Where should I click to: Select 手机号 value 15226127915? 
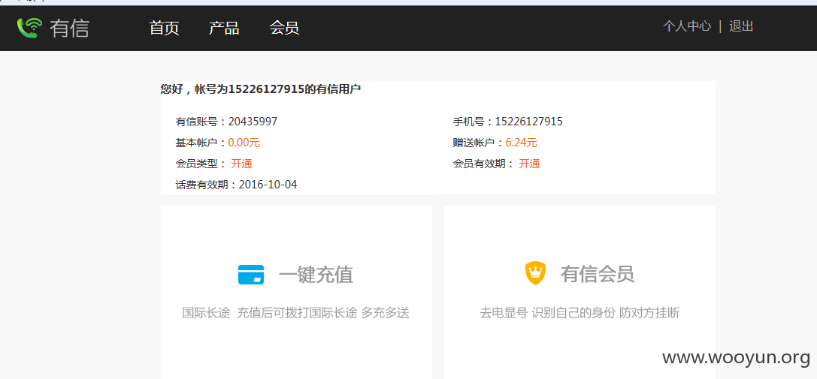click(529, 122)
